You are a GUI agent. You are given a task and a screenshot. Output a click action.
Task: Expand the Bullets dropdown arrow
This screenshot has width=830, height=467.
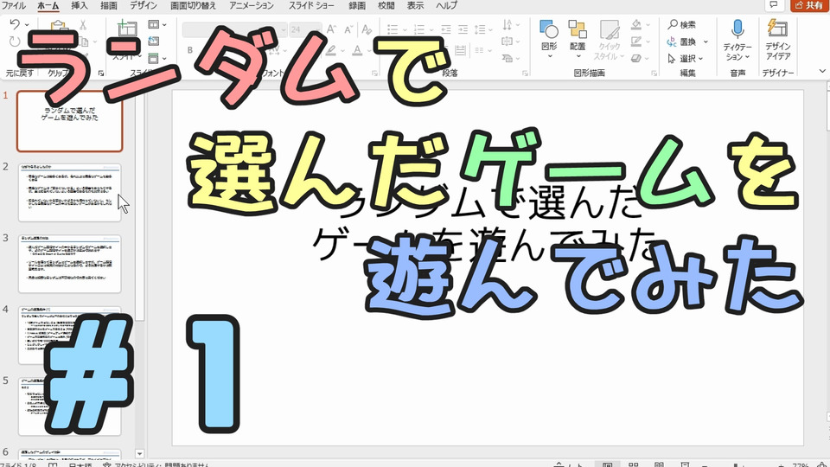[405, 29]
